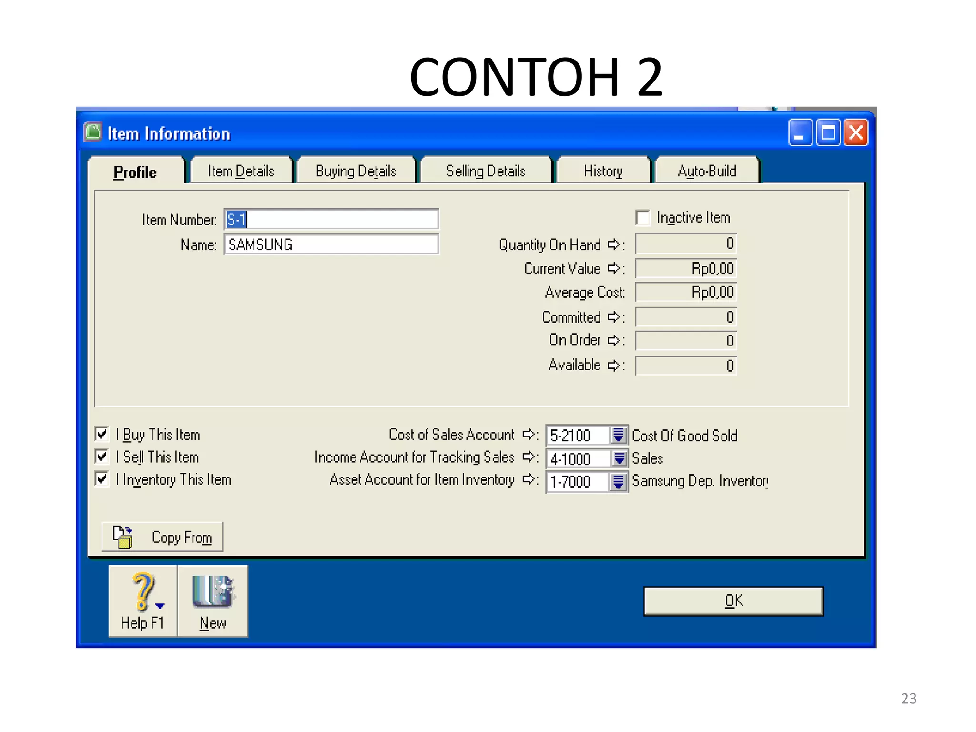This screenshot has width=976, height=732.
Task: Click the On Order zoom arrow
Action: click(613, 340)
